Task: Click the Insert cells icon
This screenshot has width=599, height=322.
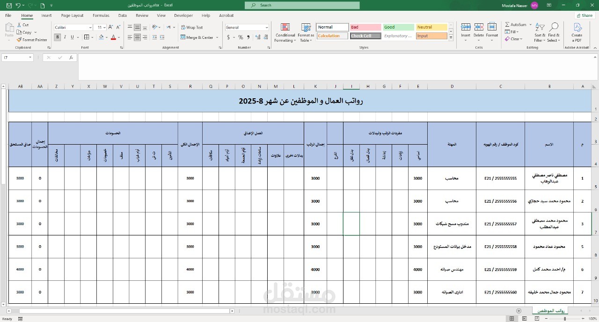Action: [x=466, y=27]
